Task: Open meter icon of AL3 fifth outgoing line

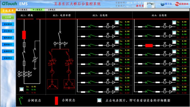Action: 117,60
